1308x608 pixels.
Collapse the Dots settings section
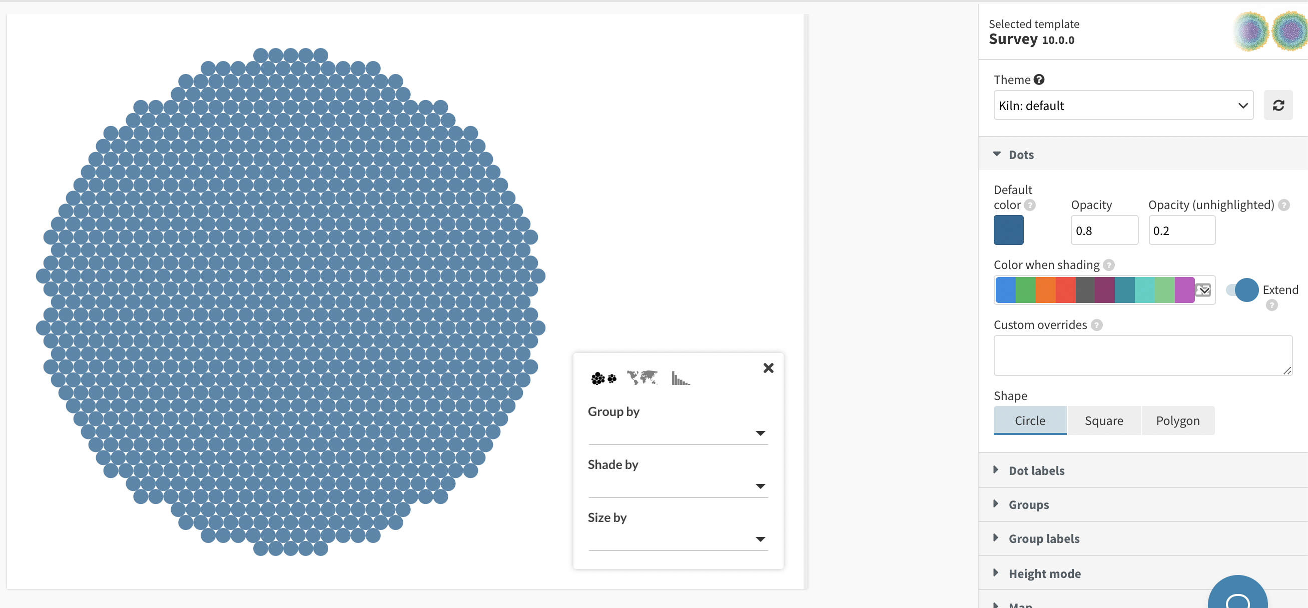pyautogui.click(x=1021, y=154)
